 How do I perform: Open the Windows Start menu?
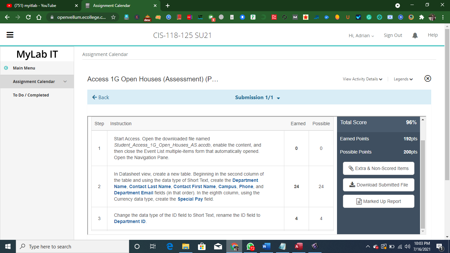[x=8, y=246]
